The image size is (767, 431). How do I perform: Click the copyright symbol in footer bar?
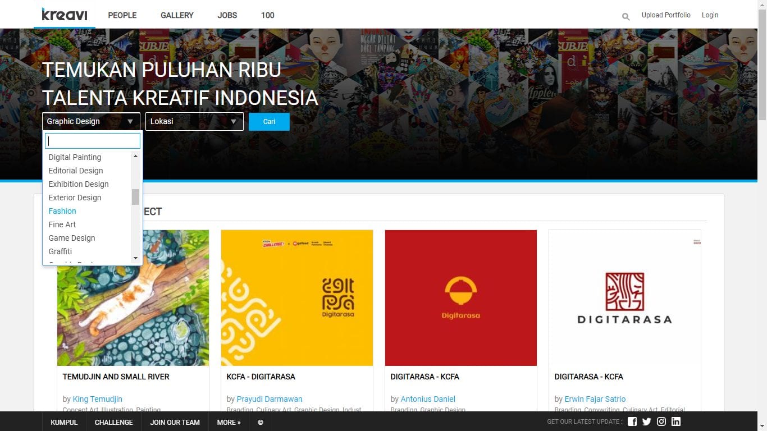tap(261, 423)
